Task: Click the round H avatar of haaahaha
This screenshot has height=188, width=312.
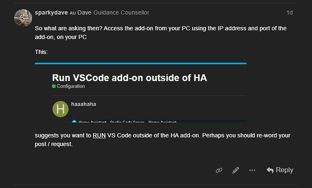Action: (x=61, y=109)
